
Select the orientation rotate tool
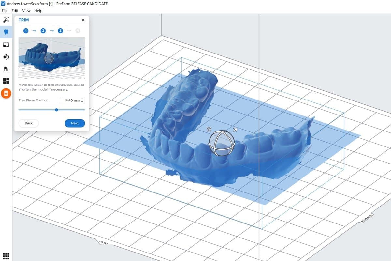click(6, 56)
